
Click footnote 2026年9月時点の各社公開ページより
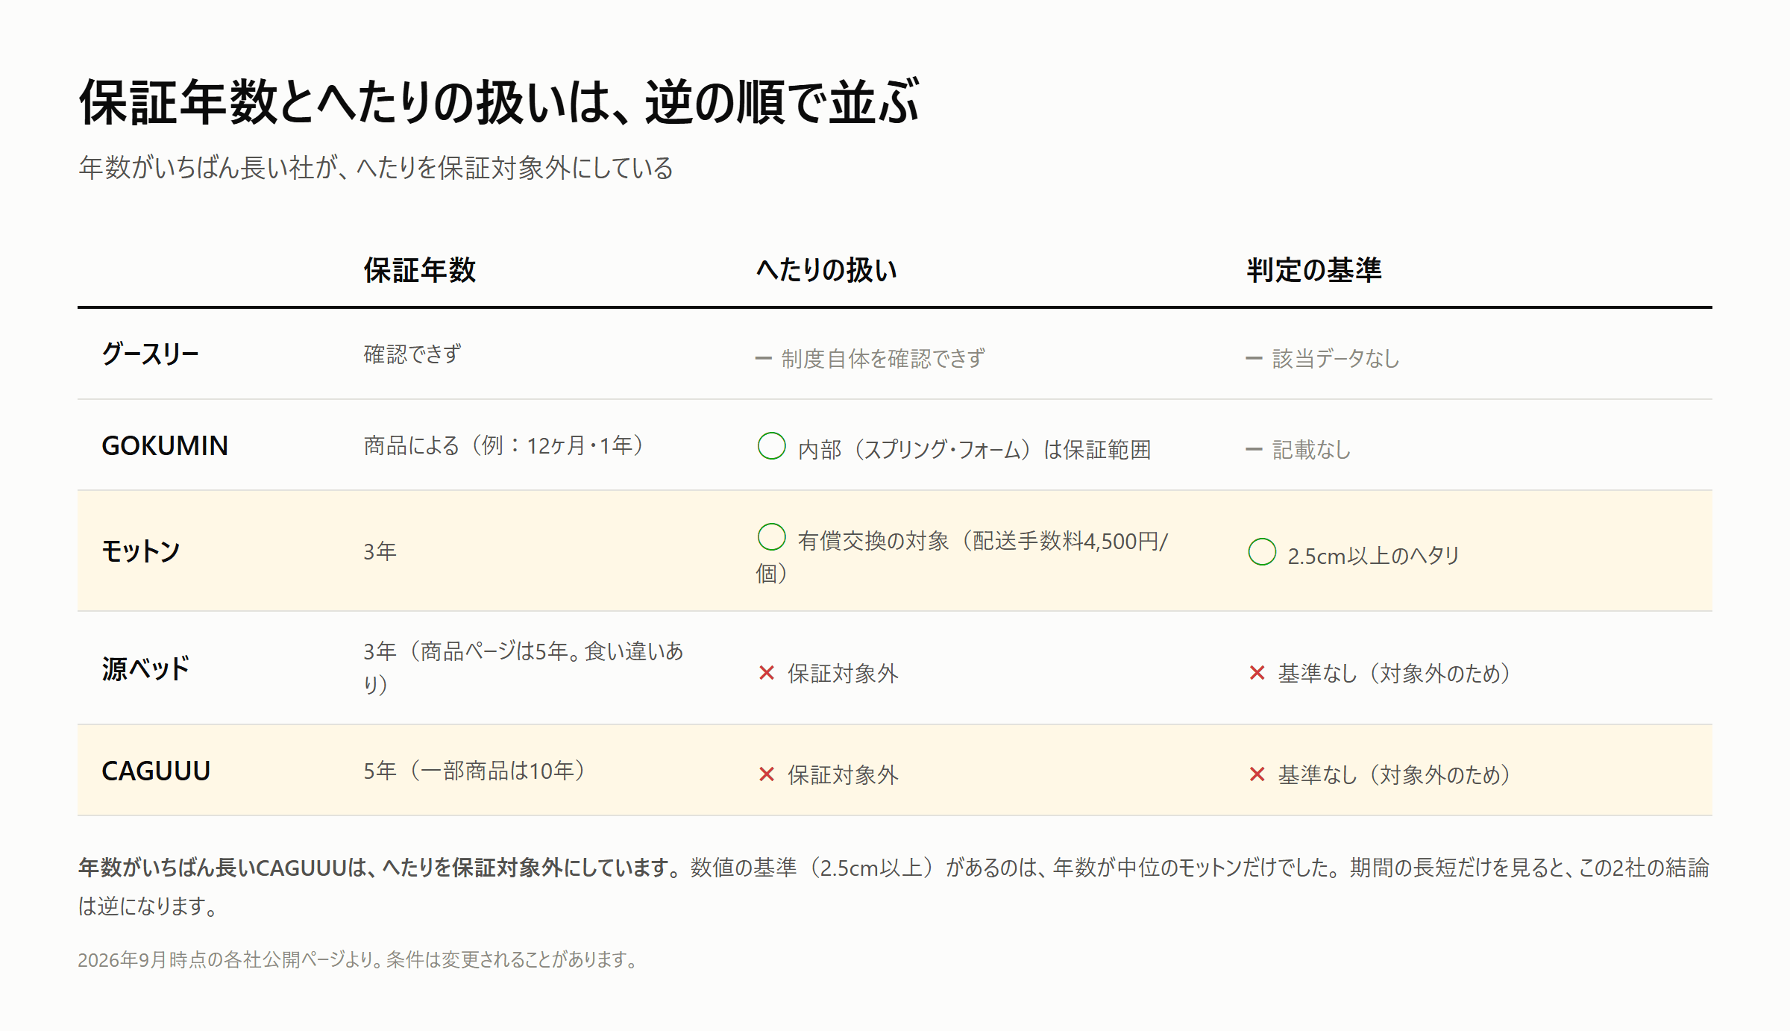click(x=359, y=959)
